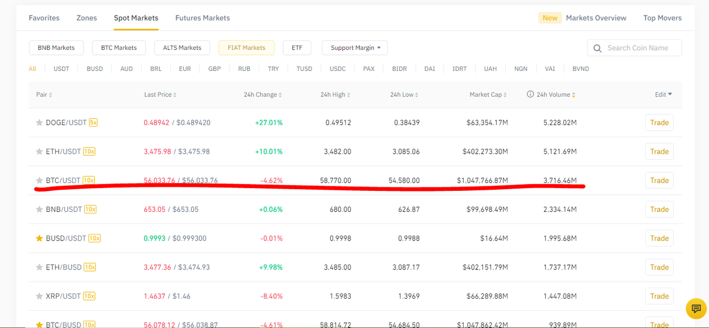The width and height of the screenshot is (709, 328).
Task: Sort by Market Cap column
Action: [488, 95]
